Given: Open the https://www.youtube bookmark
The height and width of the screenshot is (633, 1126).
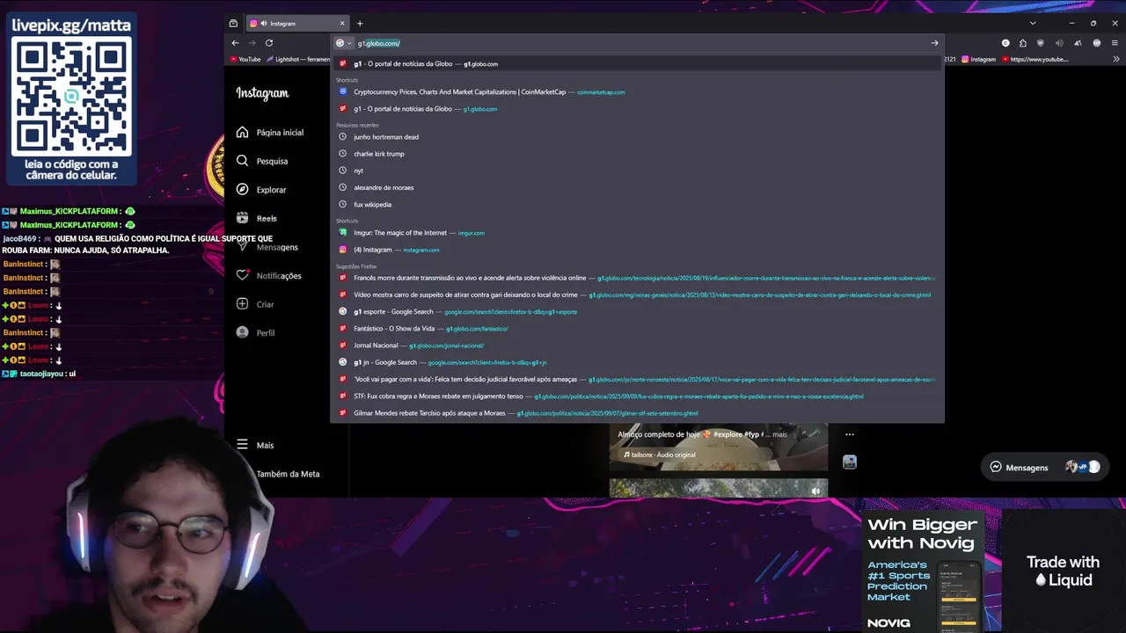Looking at the screenshot, I should (x=1035, y=60).
